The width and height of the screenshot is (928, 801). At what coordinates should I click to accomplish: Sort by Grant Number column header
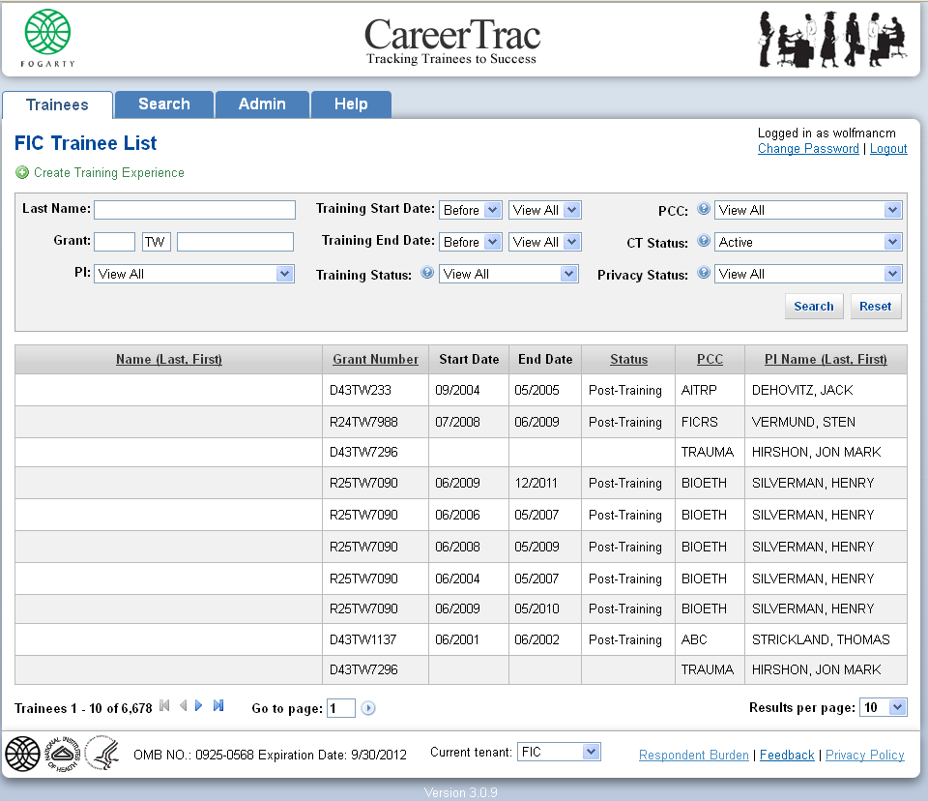375,359
